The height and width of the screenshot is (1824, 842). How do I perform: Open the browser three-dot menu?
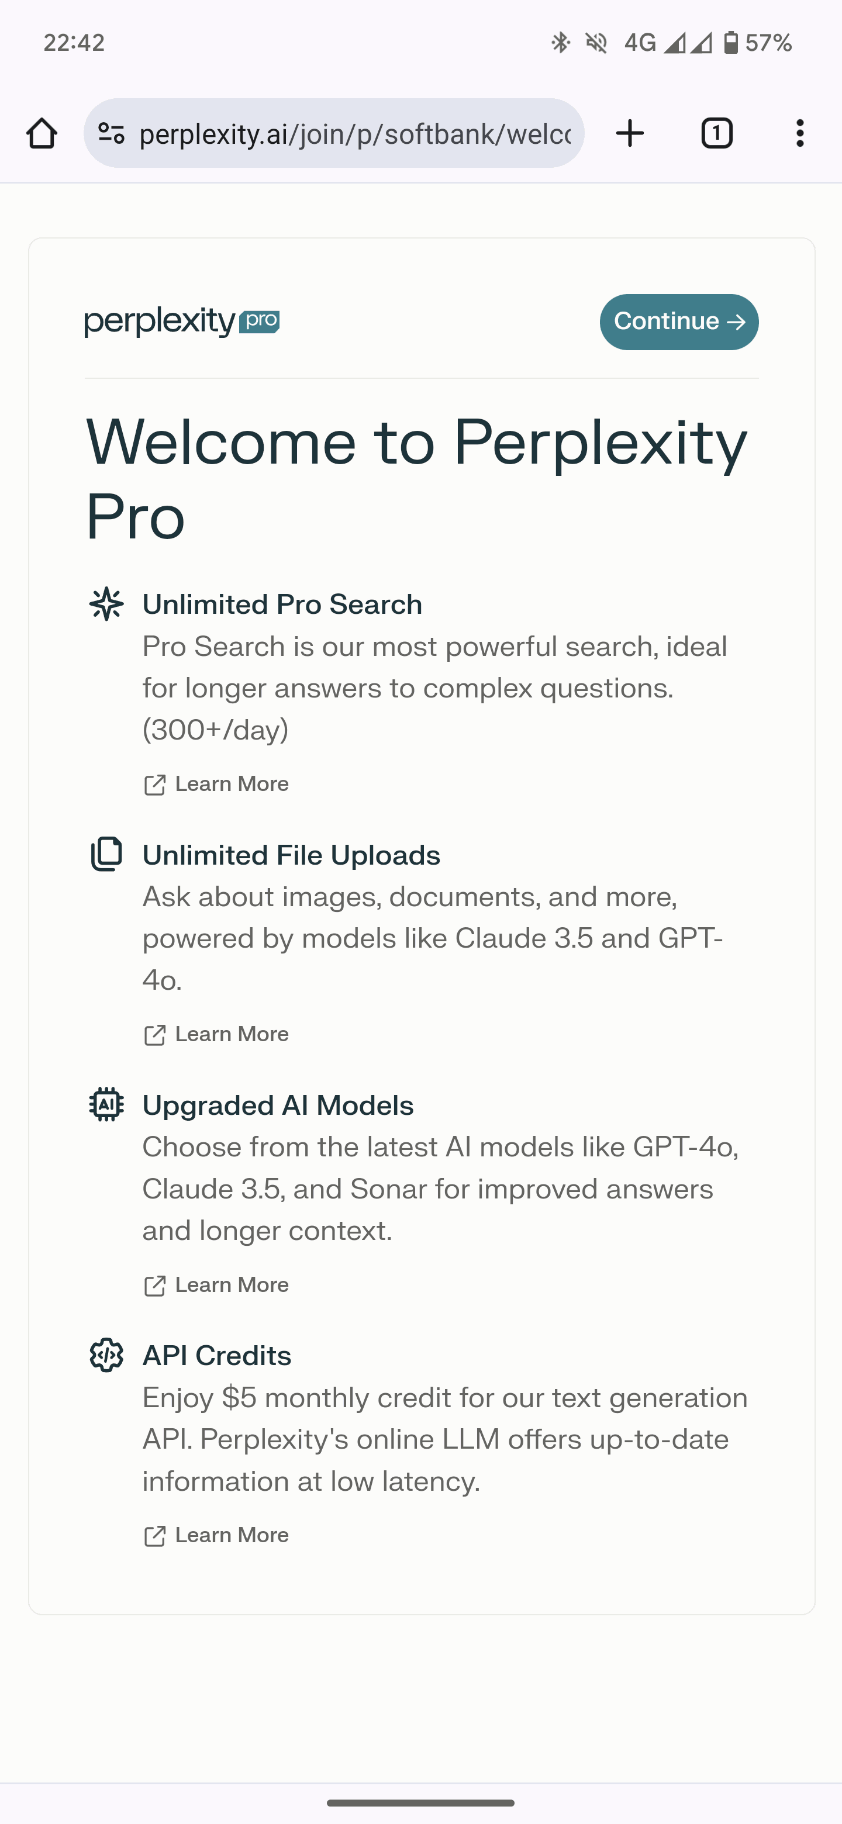coord(799,133)
